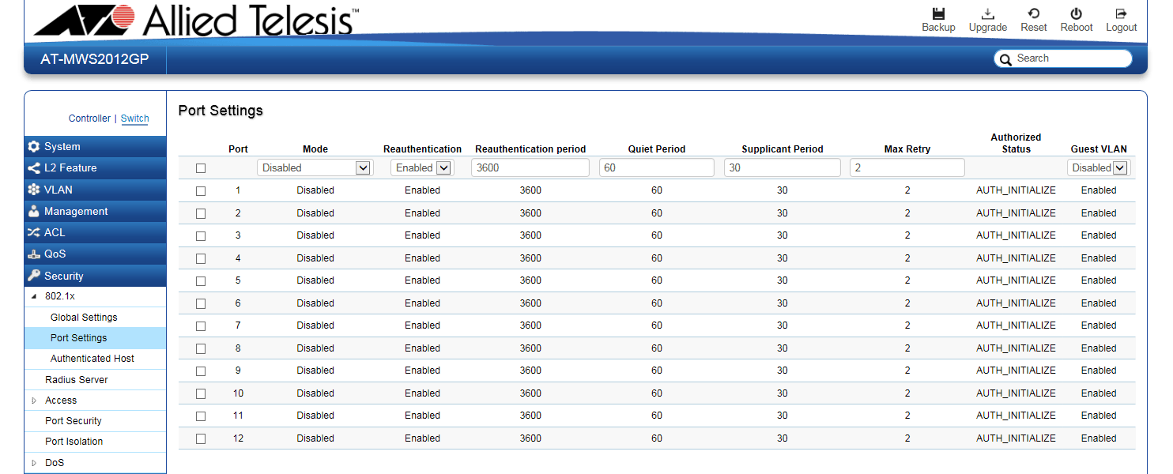
Task: Open Port Security page
Action: tap(74, 421)
